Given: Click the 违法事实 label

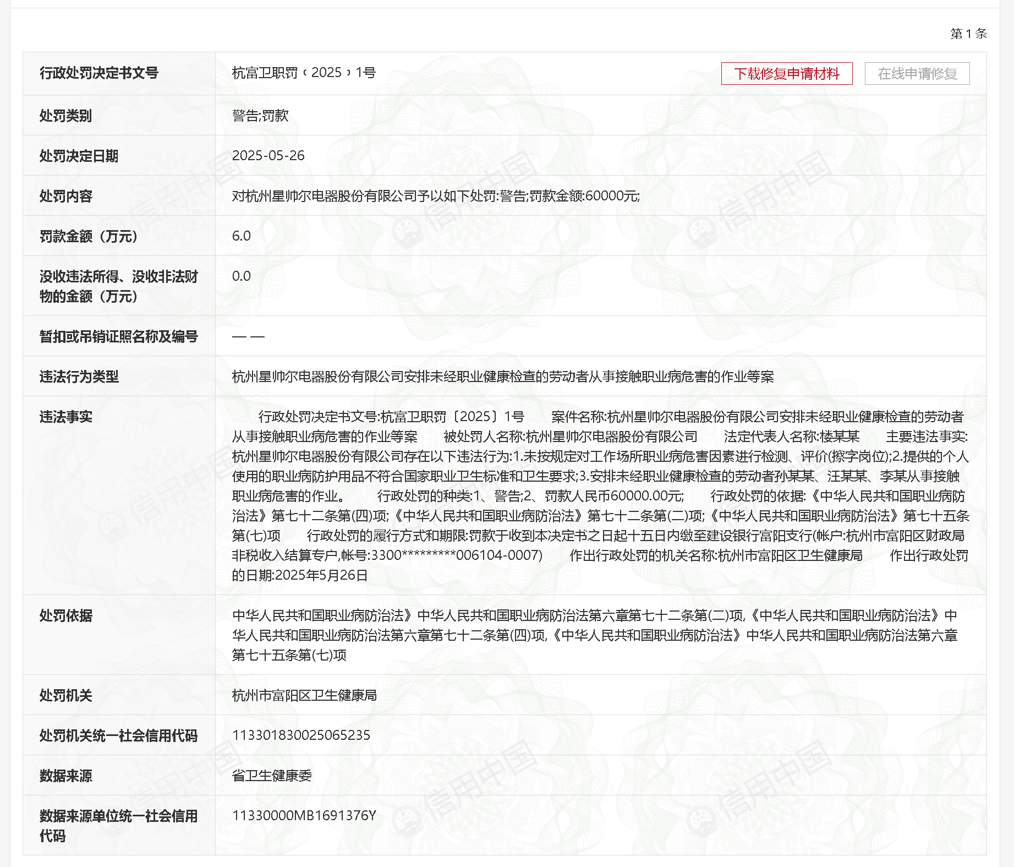Looking at the screenshot, I should 65,417.
